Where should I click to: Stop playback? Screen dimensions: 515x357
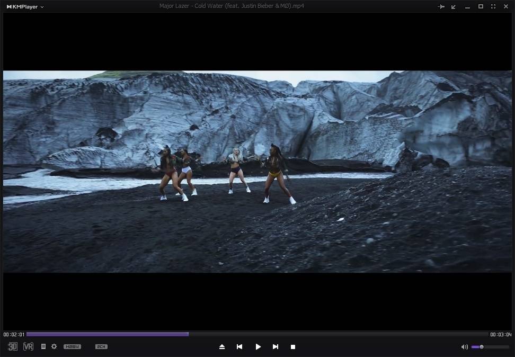coord(293,347)
